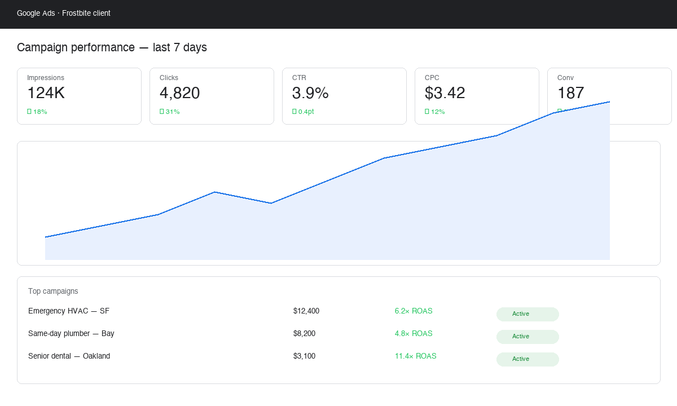Screen dimensions: 677x406
Task: Click the 11.4× ROAS value
Action: (x=416, y=356)
